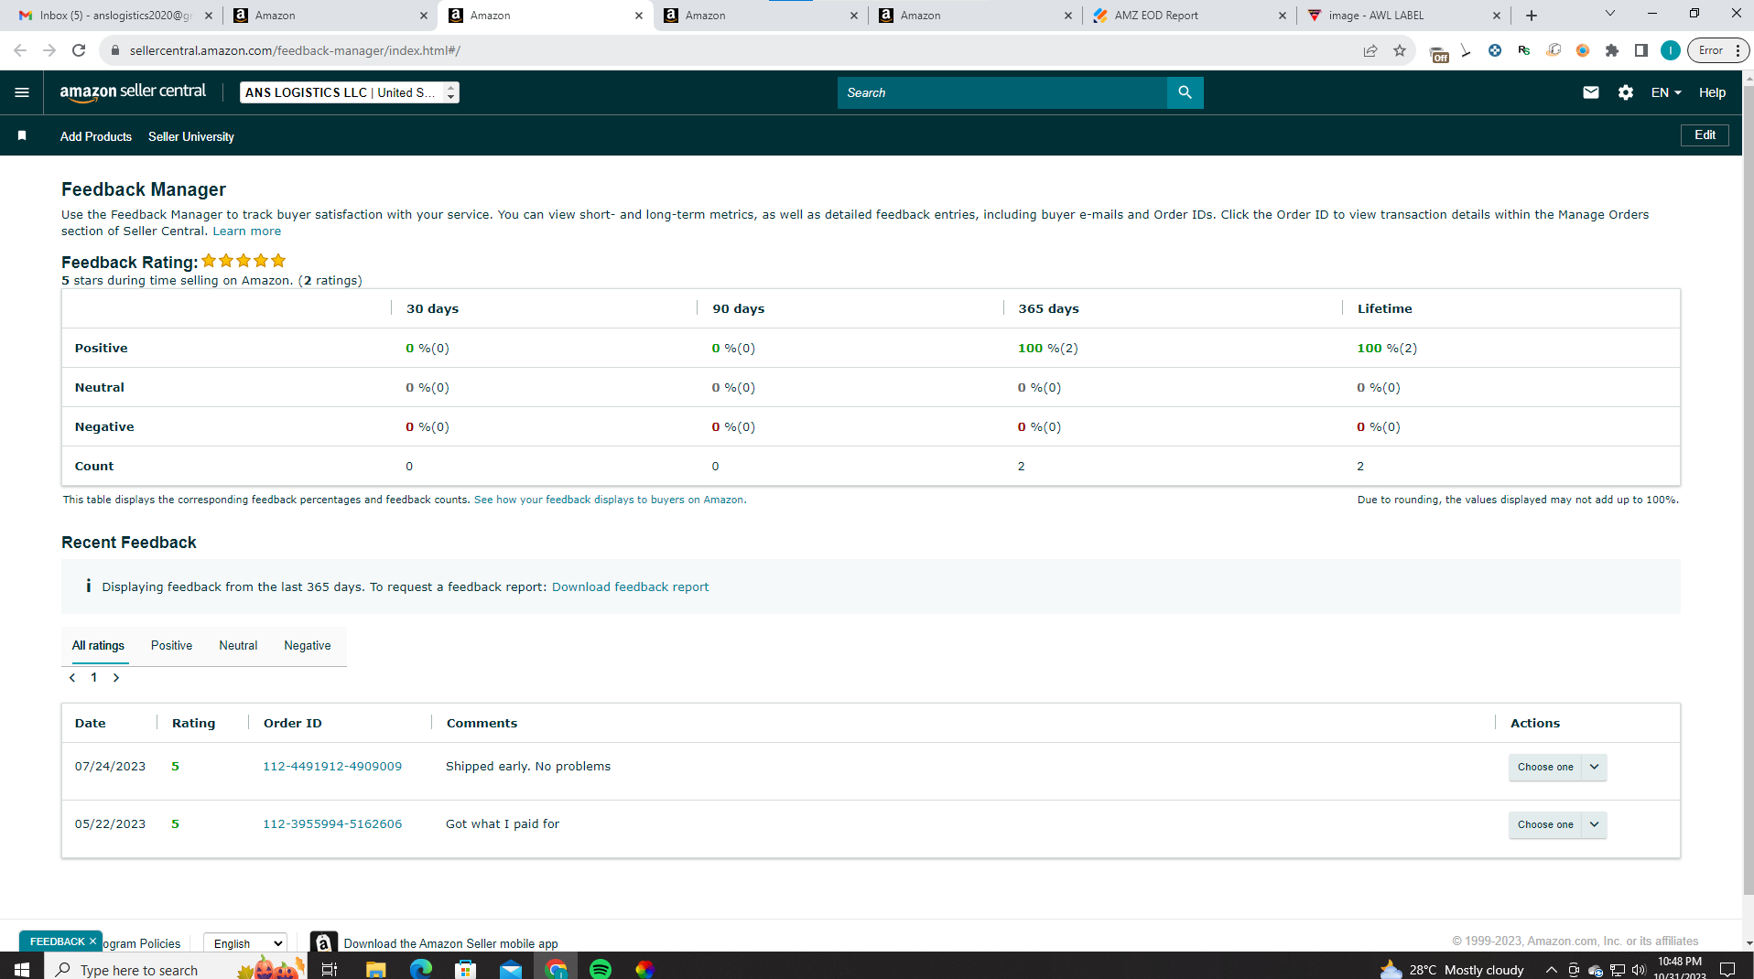Open Help in the header
Image resolution: width=1754 pixels, height=979 pixels.
1712,92
